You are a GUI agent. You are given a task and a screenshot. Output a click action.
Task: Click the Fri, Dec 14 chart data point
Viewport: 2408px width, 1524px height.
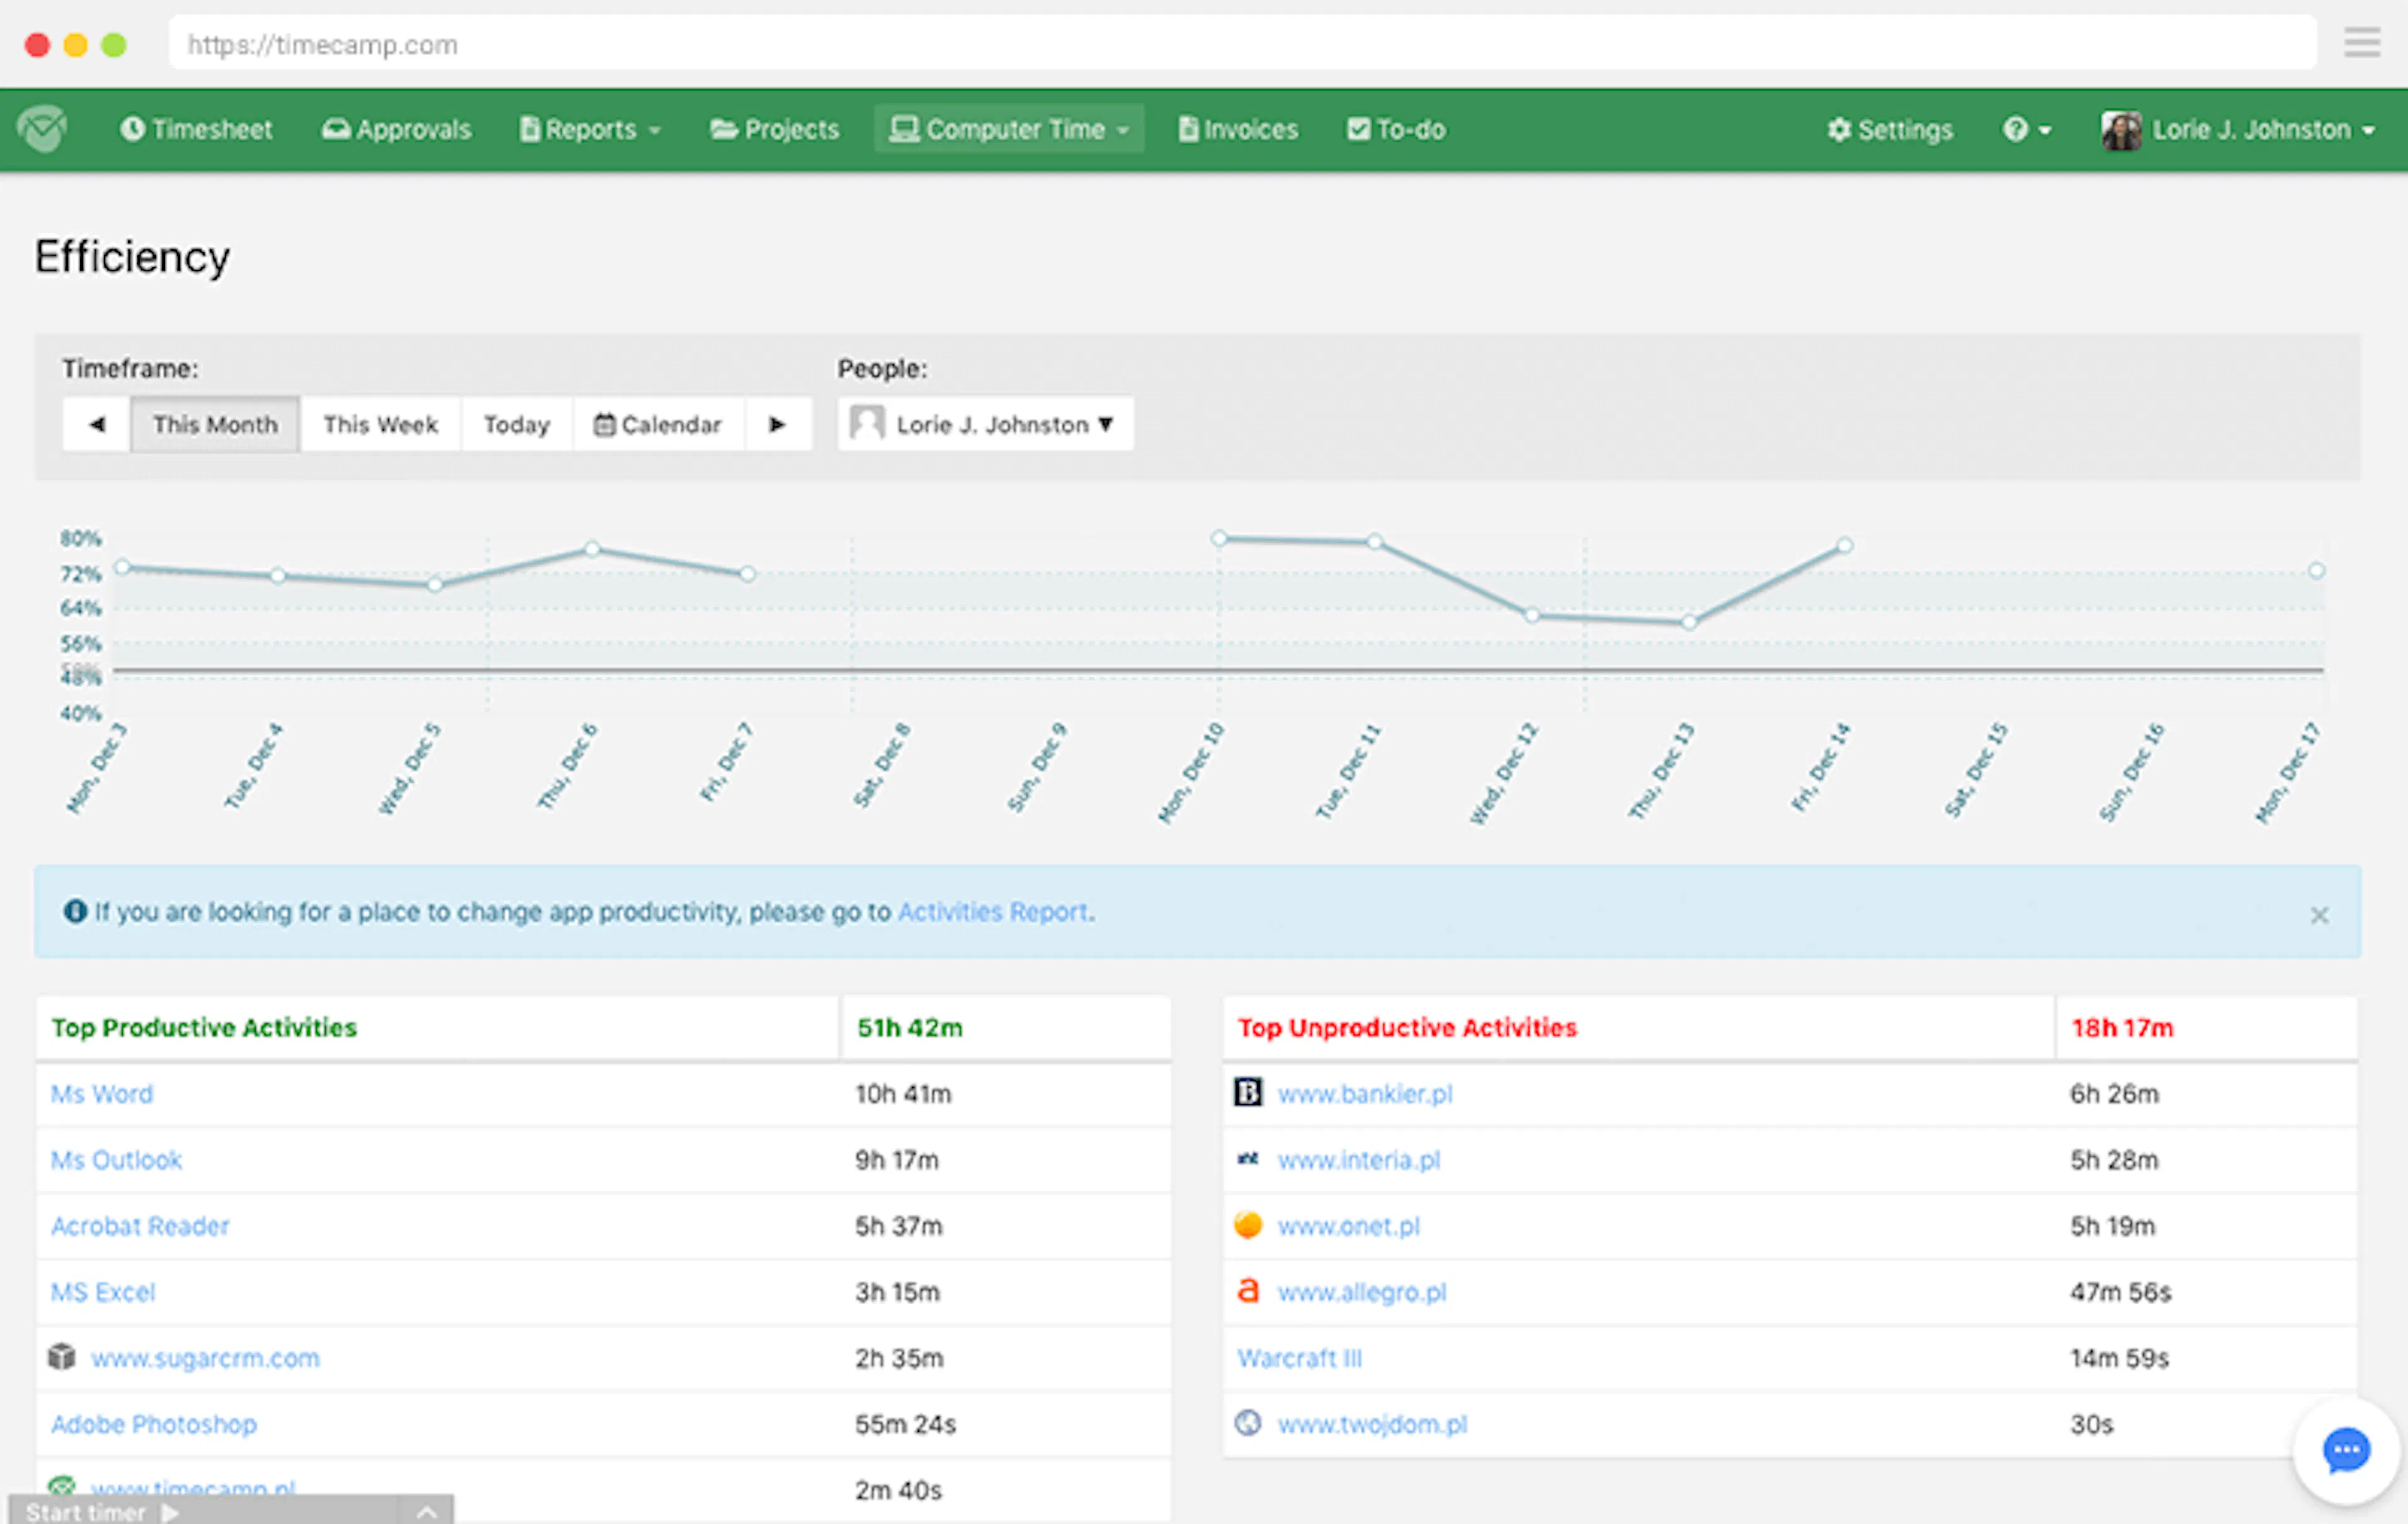1844,546
